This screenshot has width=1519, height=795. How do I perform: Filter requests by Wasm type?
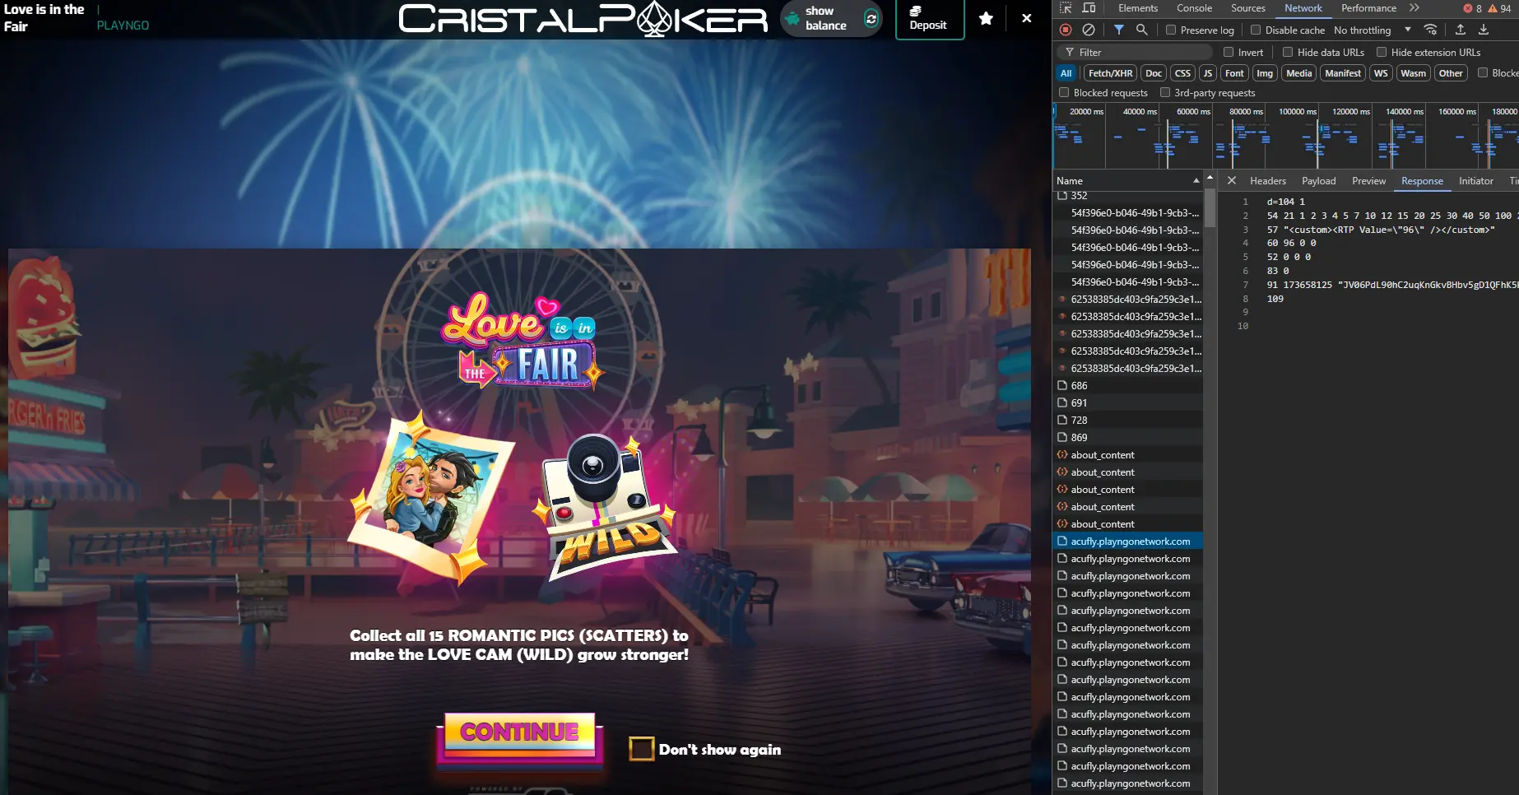pos(1413,73)
